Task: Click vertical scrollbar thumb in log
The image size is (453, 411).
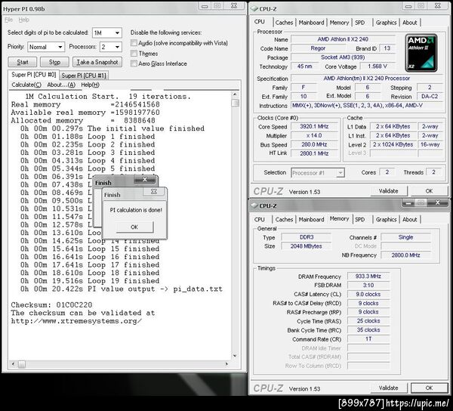Action: coord(235,103)
